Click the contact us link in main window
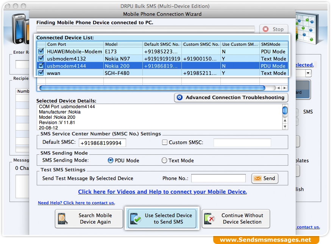Screen dimensions: 331x244 pos(308,227)
